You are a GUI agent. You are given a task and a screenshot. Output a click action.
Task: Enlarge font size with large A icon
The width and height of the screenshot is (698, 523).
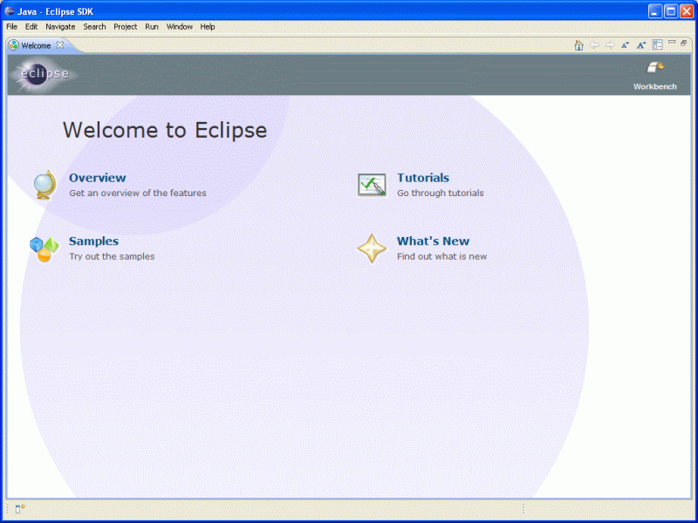pyautogui.click(x=641, y=45)
